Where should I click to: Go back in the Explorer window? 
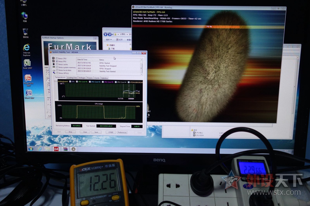click(x=106, y=34)
